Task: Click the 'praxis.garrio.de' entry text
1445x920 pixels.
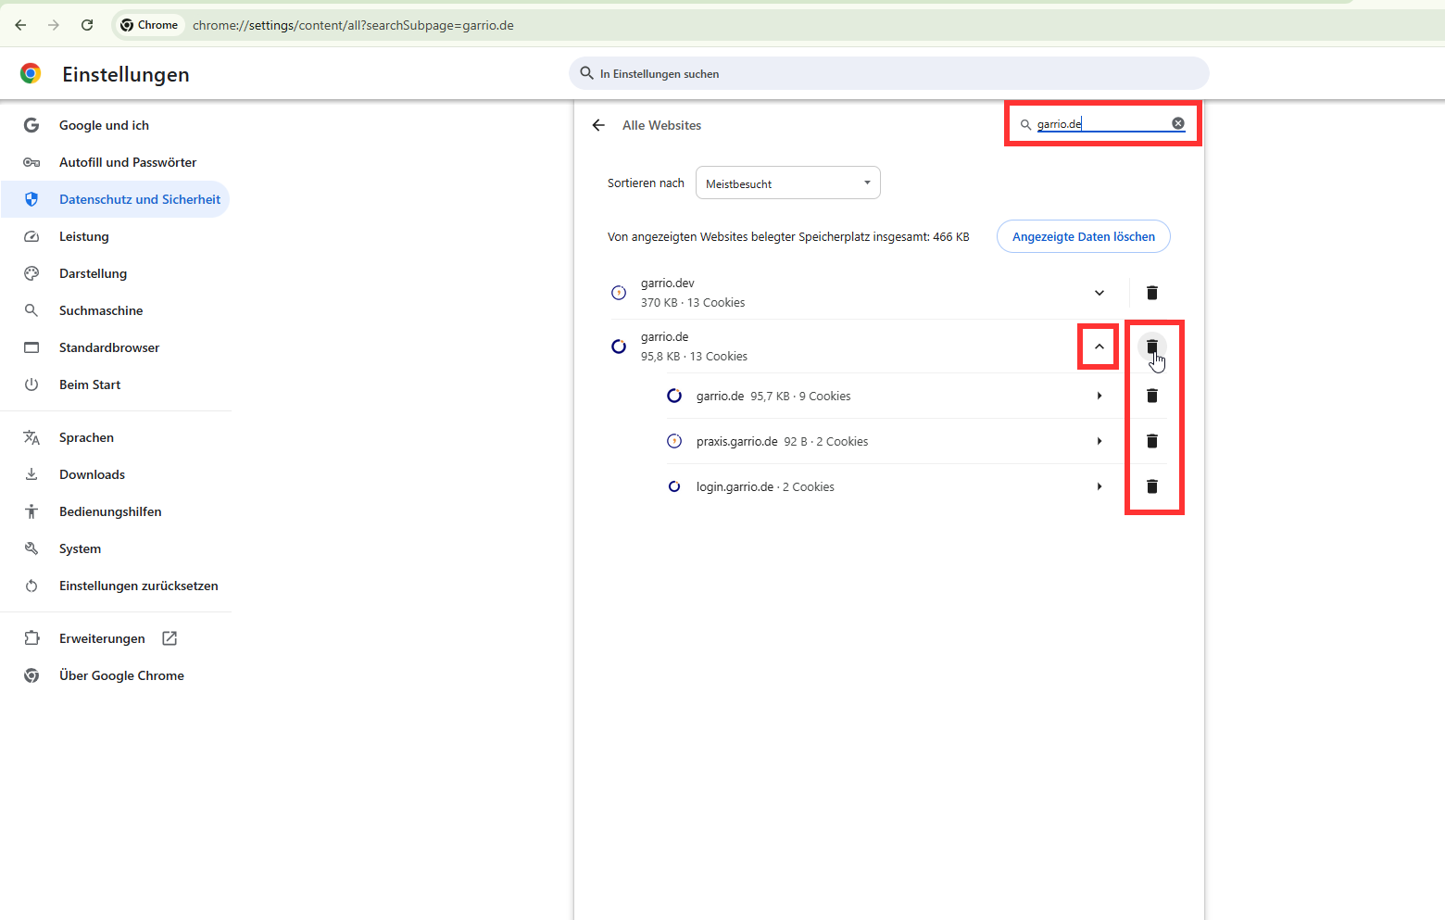Action: click(x=737, y=441)
